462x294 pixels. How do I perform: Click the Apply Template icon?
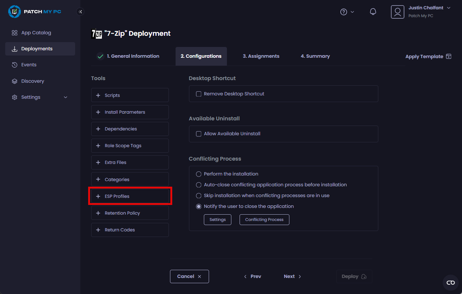point(449,56)
